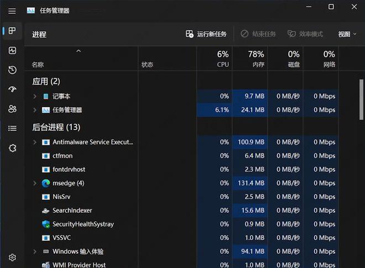The height and width of the screenshot is (268, 365).
Task: Select the Processes page icon in sidebar
Action: (12, 31)
